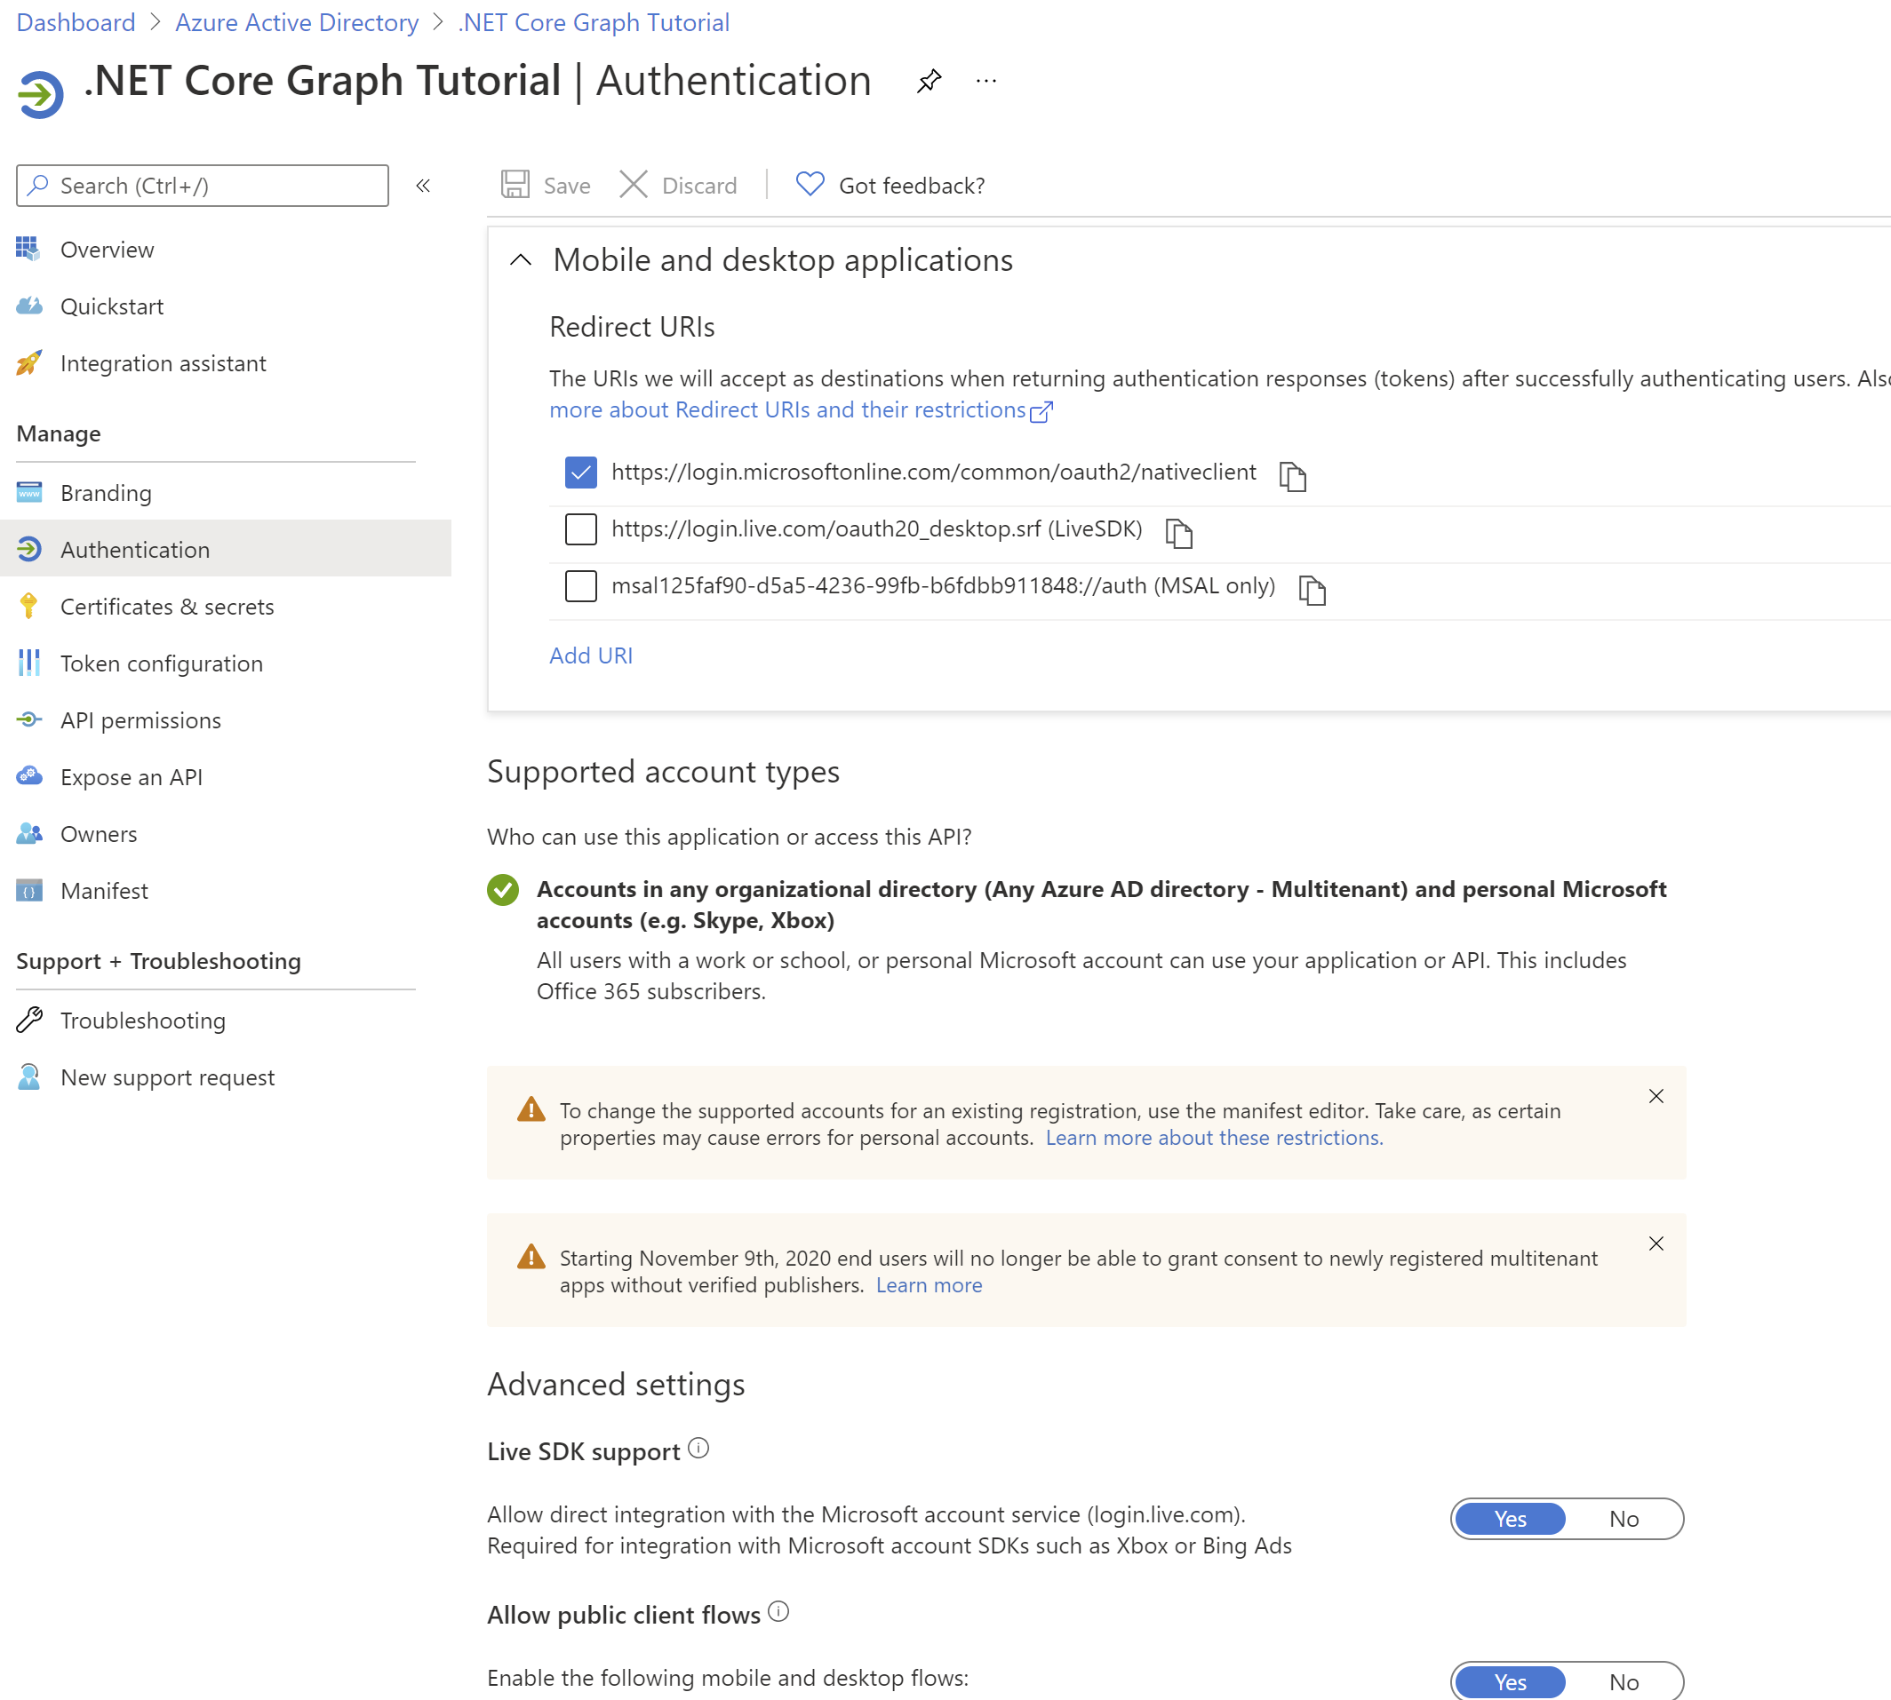The image size is (1891, 1700).
Task: Copy the nativeclient redirect URI
Action: [1295, 476]
